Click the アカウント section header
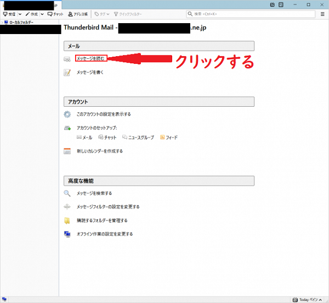The width and height of the screenshot is (329, 303). pos(159,102)
